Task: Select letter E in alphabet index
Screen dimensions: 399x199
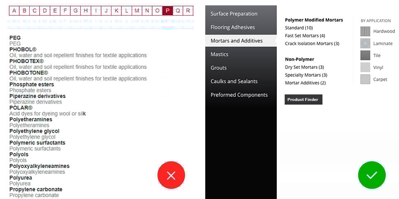Action: (x=55, y=11)
